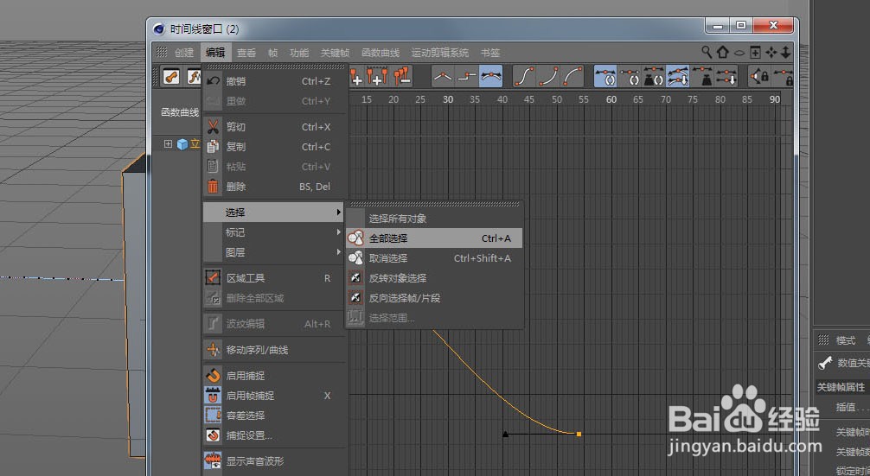
Task: Click the weighted auto tangent icon
Action: click(654, 77)
